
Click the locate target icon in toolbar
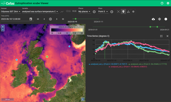tap(159, 19)
